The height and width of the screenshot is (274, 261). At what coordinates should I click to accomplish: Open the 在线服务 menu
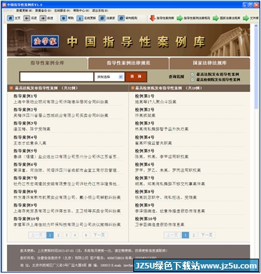pyautogui.click(x=62, y=10)
